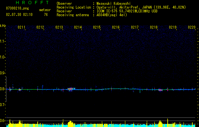The height and width of the screenshot is (127, 199).
Task: Click the Receiver field label
Action: 64,11
